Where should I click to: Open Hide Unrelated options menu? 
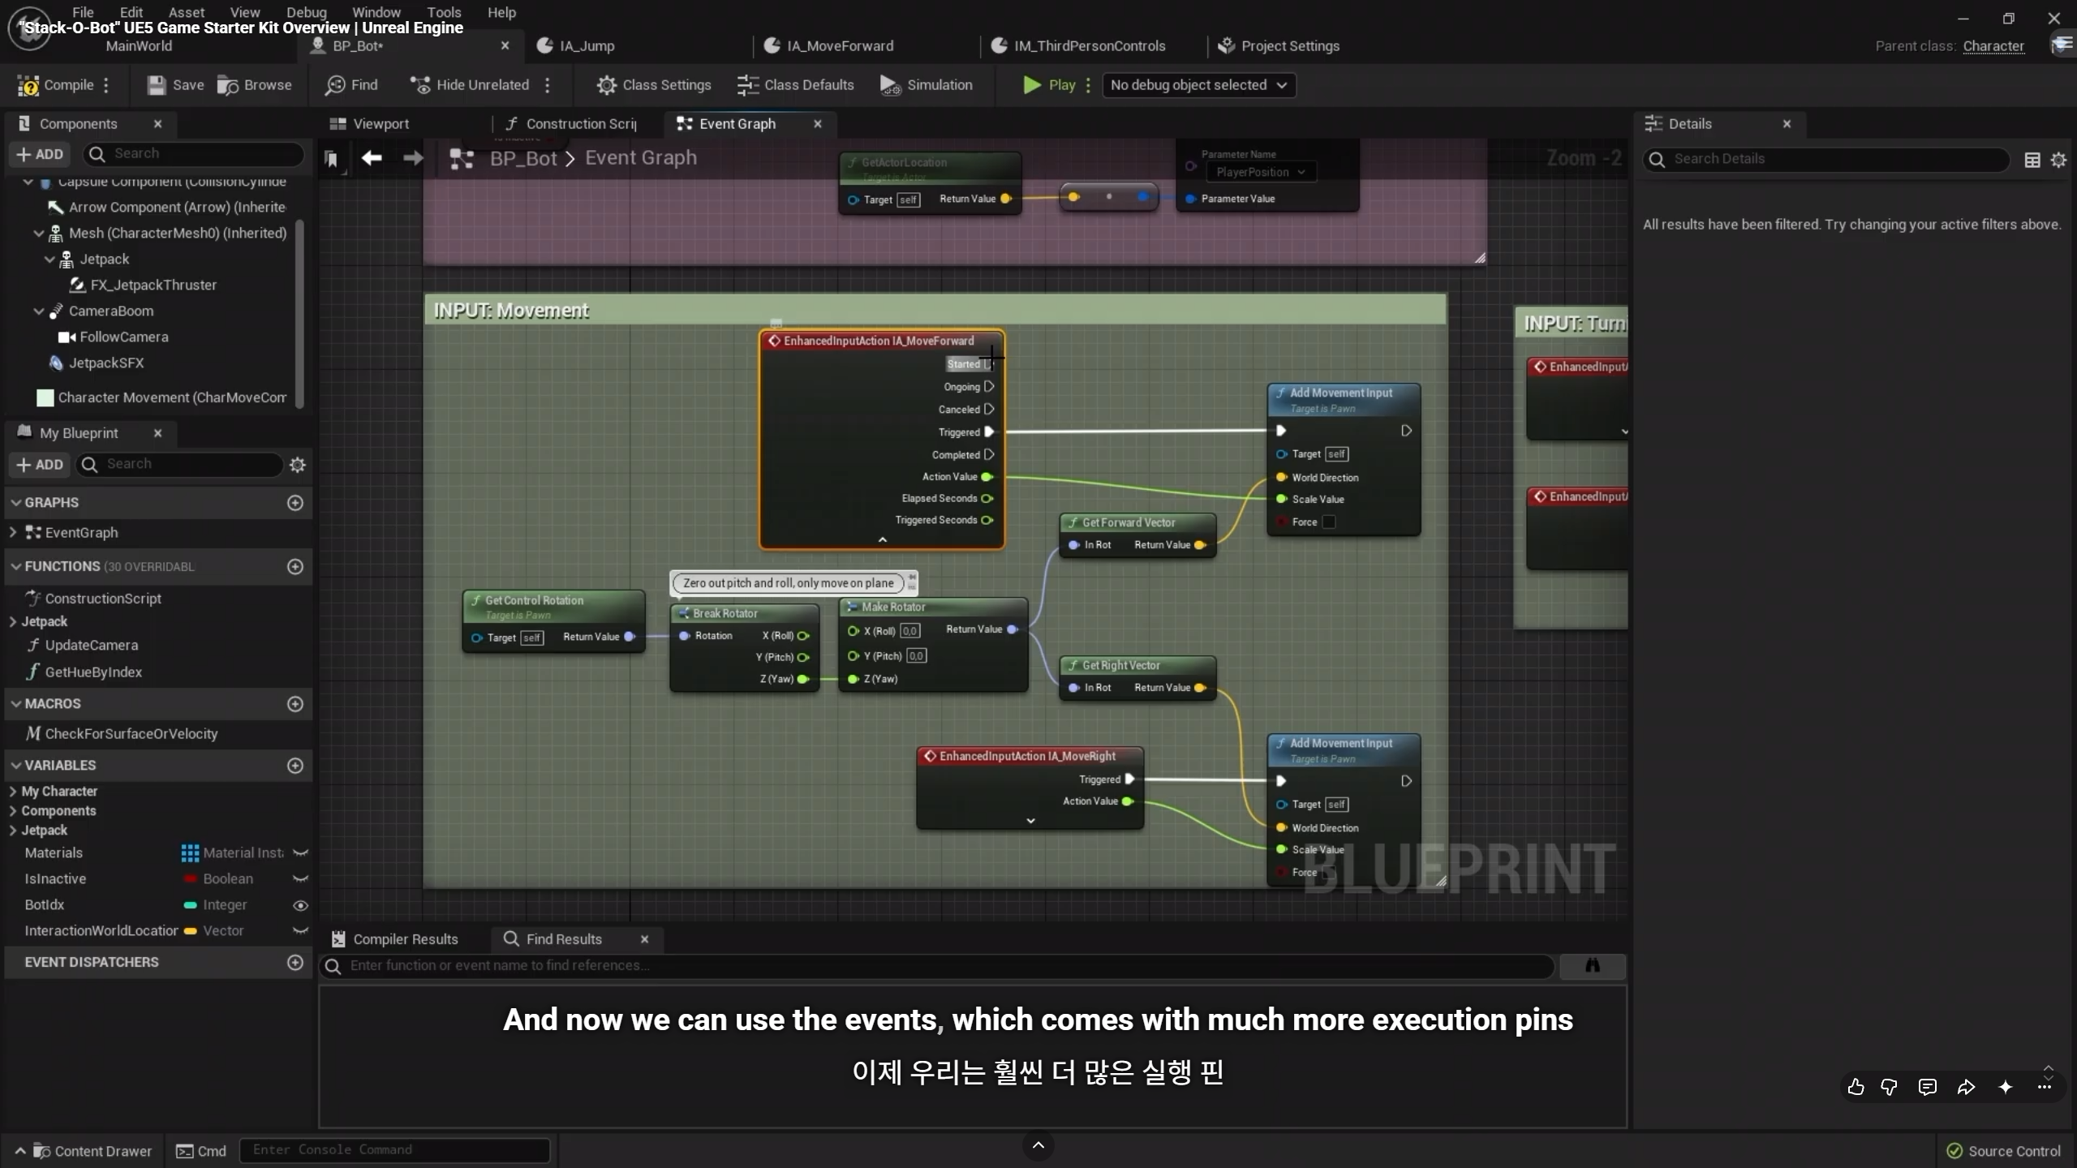pyautogui.click(x=548, y=85)
